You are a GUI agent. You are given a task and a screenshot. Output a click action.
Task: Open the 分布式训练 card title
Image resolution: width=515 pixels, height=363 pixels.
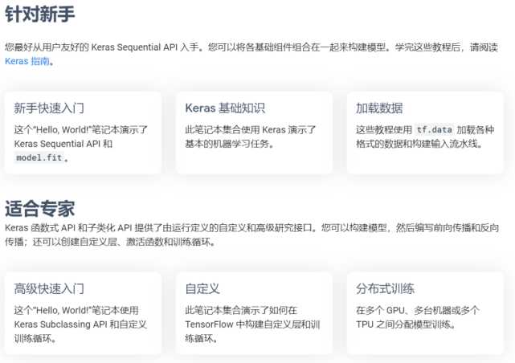click(385, 288)
